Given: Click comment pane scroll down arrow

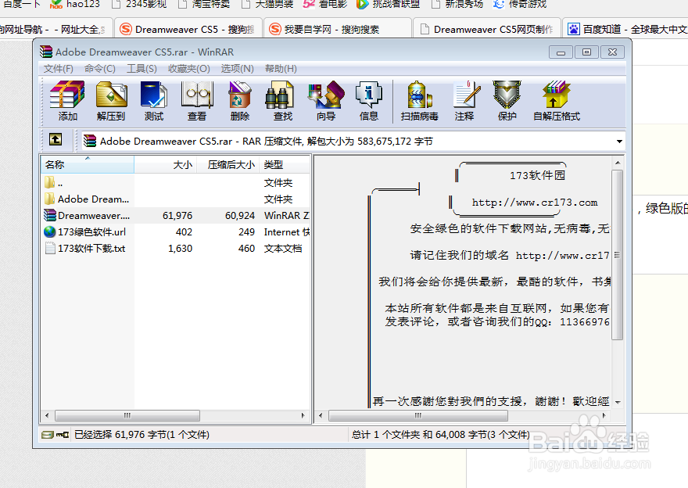Looking at the screenshot, I should [618, 403].
